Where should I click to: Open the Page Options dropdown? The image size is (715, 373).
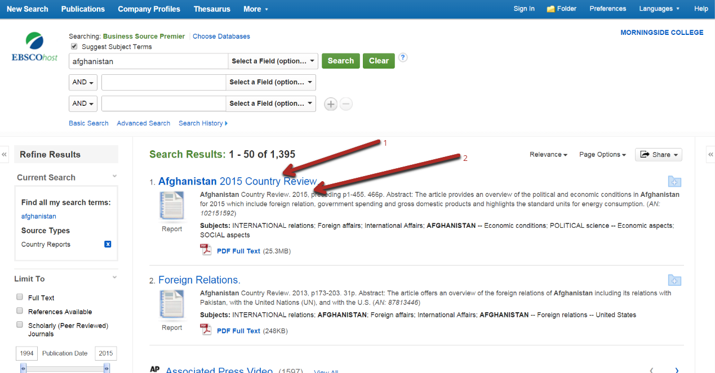click(602, 155)
